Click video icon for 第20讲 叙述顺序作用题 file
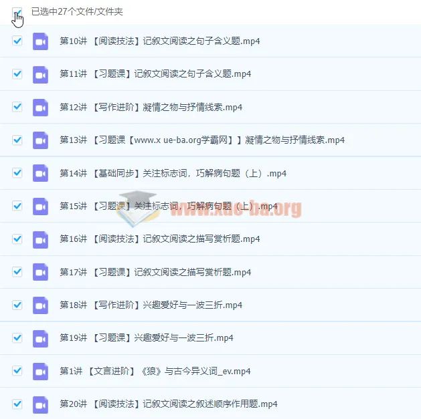Viewport: 421px width, 419px height. pyautogui.click(x=40, y=404)
